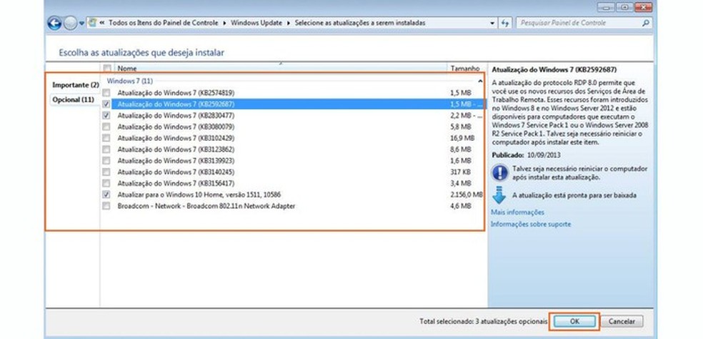Click 'Total selecionado: 3 atualizações opcionais' text
This screenshot has width=703, height=339.
pos(483,322)
